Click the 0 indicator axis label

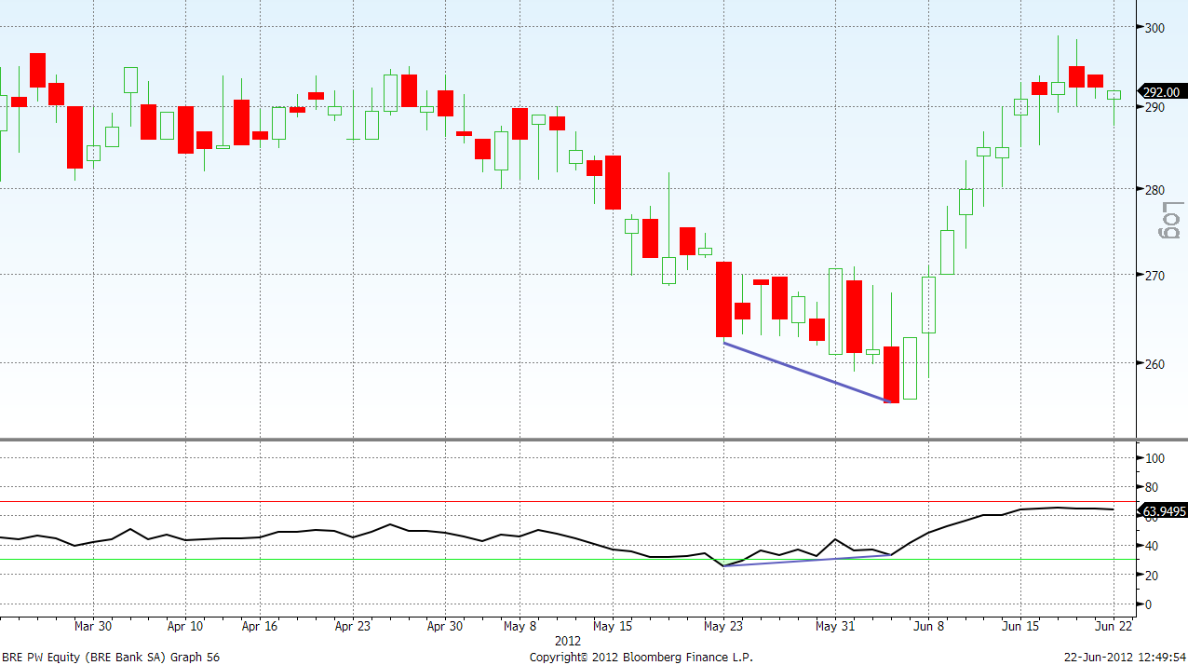1148,604
